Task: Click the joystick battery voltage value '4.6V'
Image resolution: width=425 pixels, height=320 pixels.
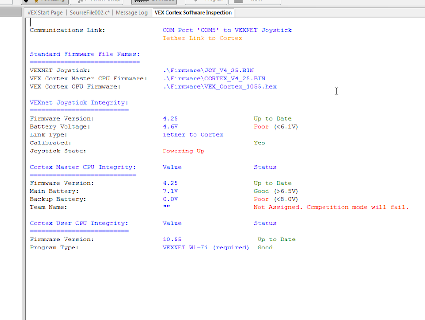Action: pos(170,126)
